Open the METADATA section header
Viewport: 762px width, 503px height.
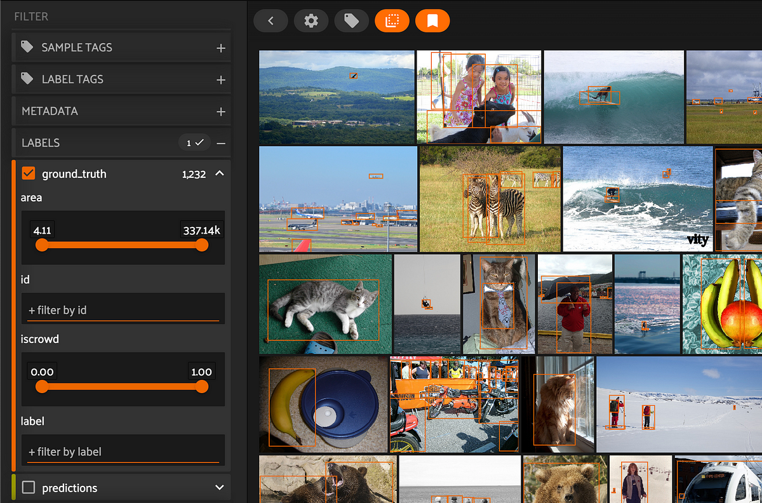pos(122,111)
